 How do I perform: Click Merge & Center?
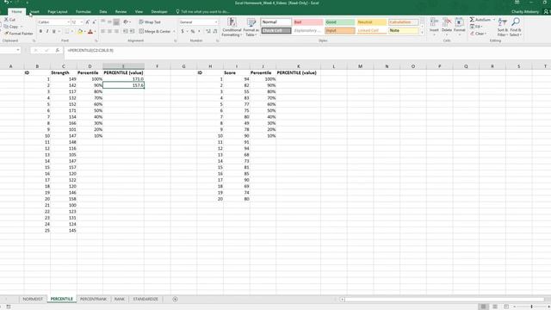[155, 31]
